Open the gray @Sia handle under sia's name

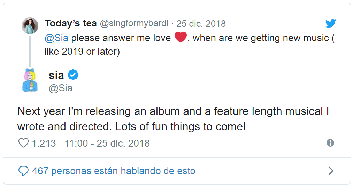coord(61,88)
